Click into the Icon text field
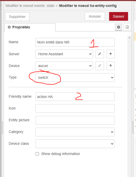The image size is (136, 177). [75, 108]
